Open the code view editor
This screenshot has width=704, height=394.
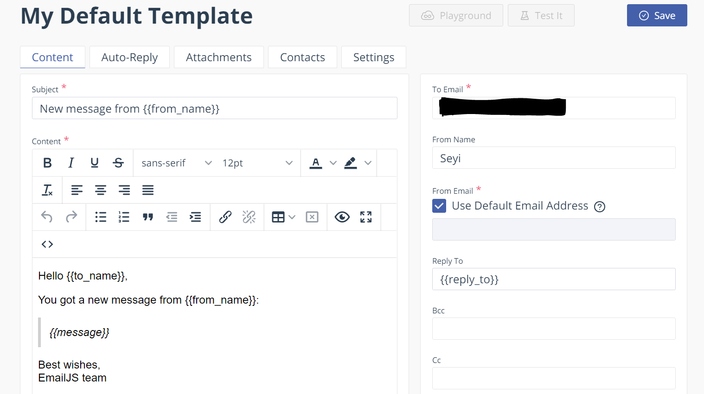[x=47, y=244]
